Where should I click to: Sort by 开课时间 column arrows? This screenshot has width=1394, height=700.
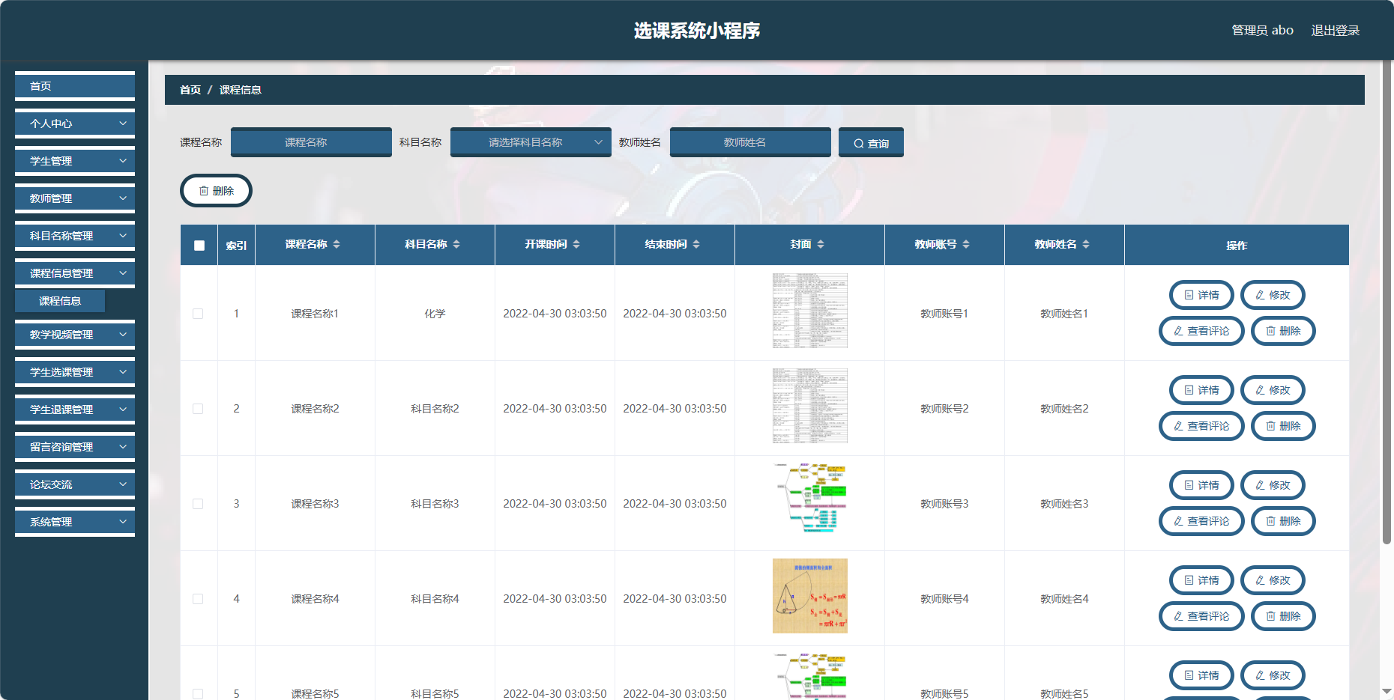576,244
